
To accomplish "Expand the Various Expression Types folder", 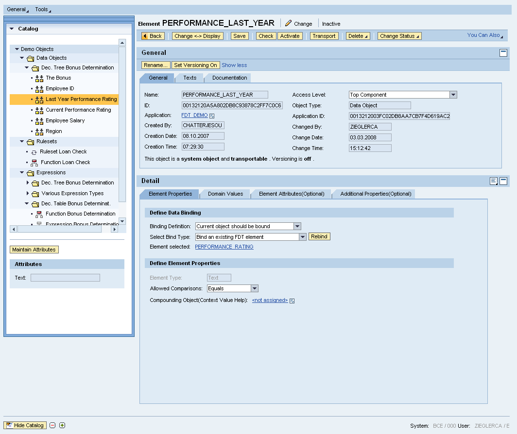I will tap(28, 193).
